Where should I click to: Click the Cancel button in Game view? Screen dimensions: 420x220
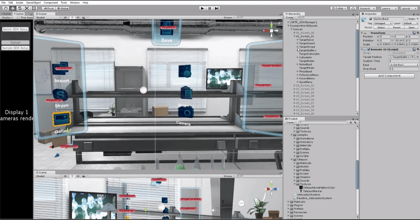15,43
